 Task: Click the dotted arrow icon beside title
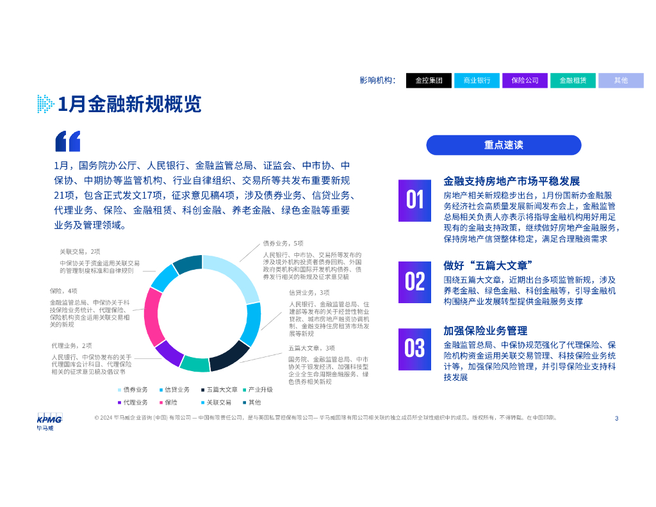(45, 104)
